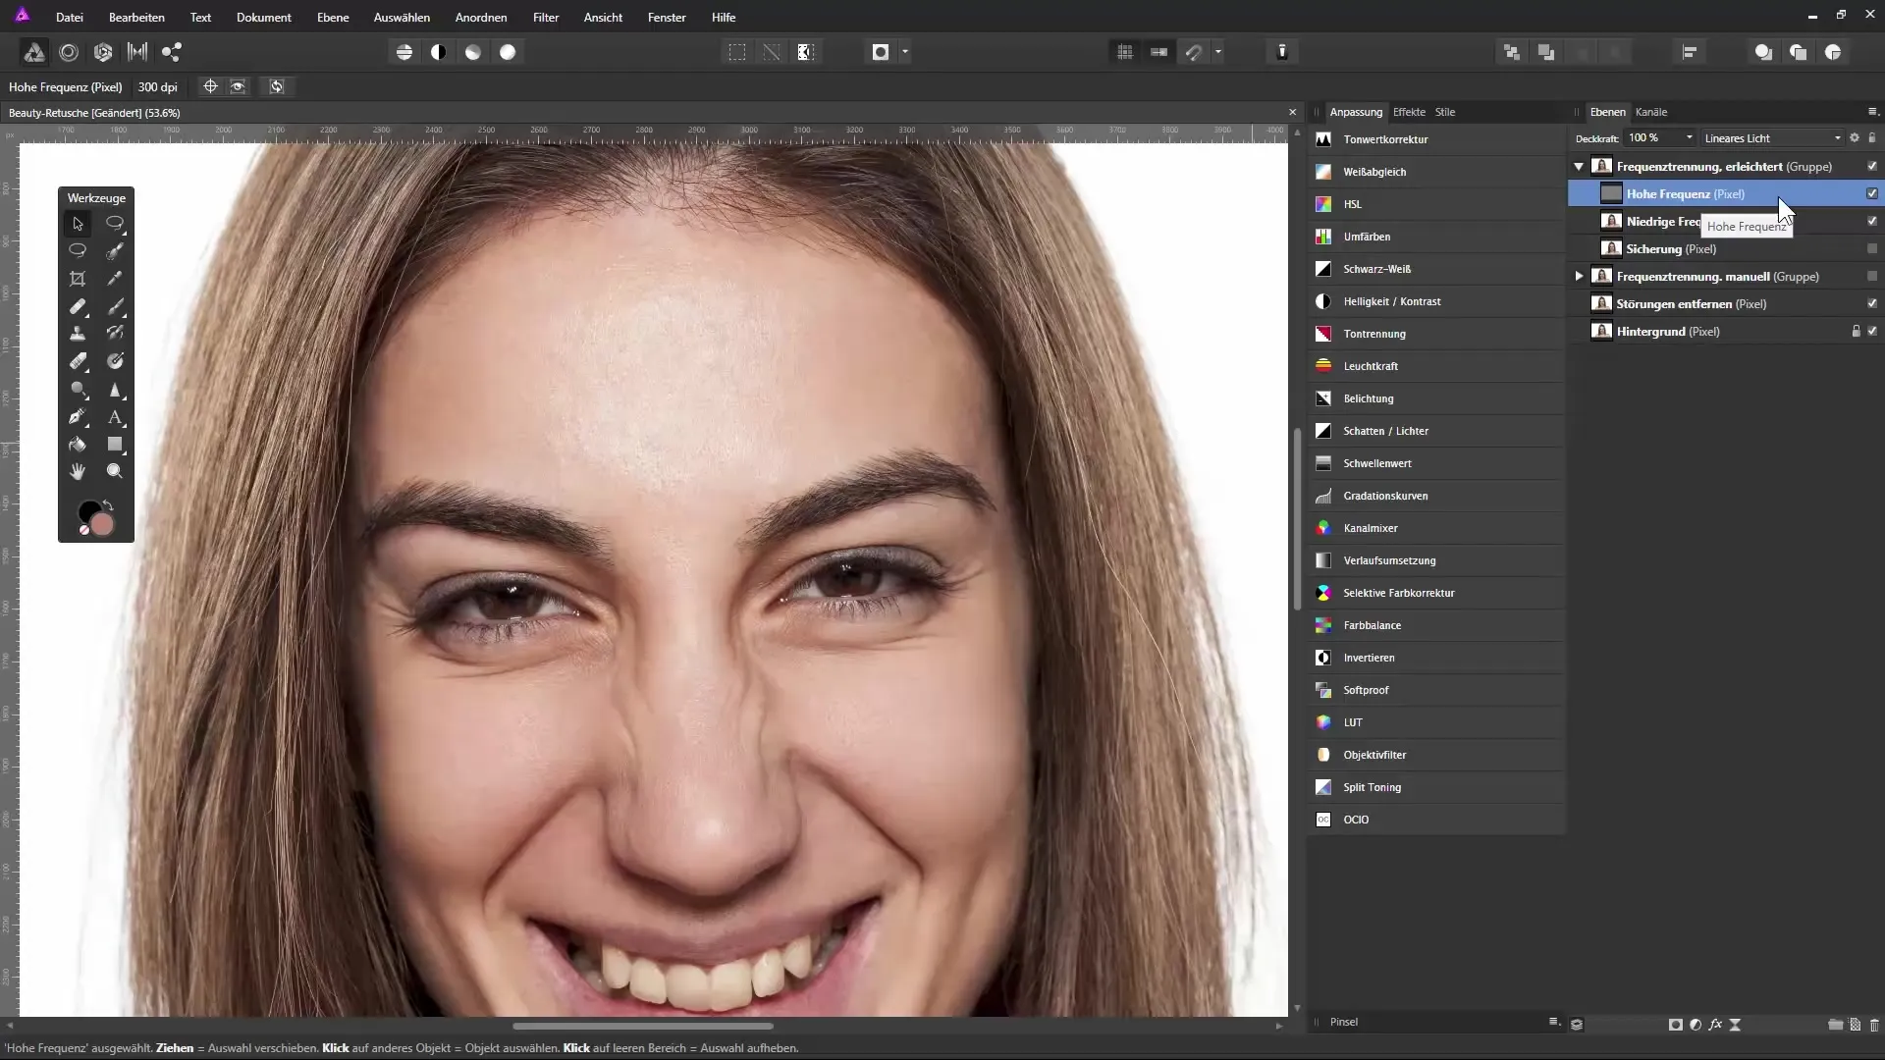Add a Selektive Farbkorrektur adjustment

1435,593
